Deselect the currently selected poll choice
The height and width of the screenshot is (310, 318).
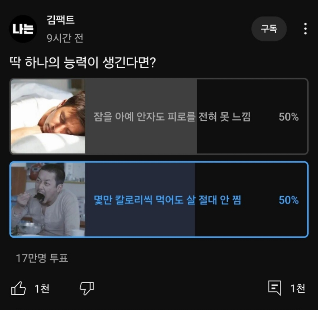159,199
